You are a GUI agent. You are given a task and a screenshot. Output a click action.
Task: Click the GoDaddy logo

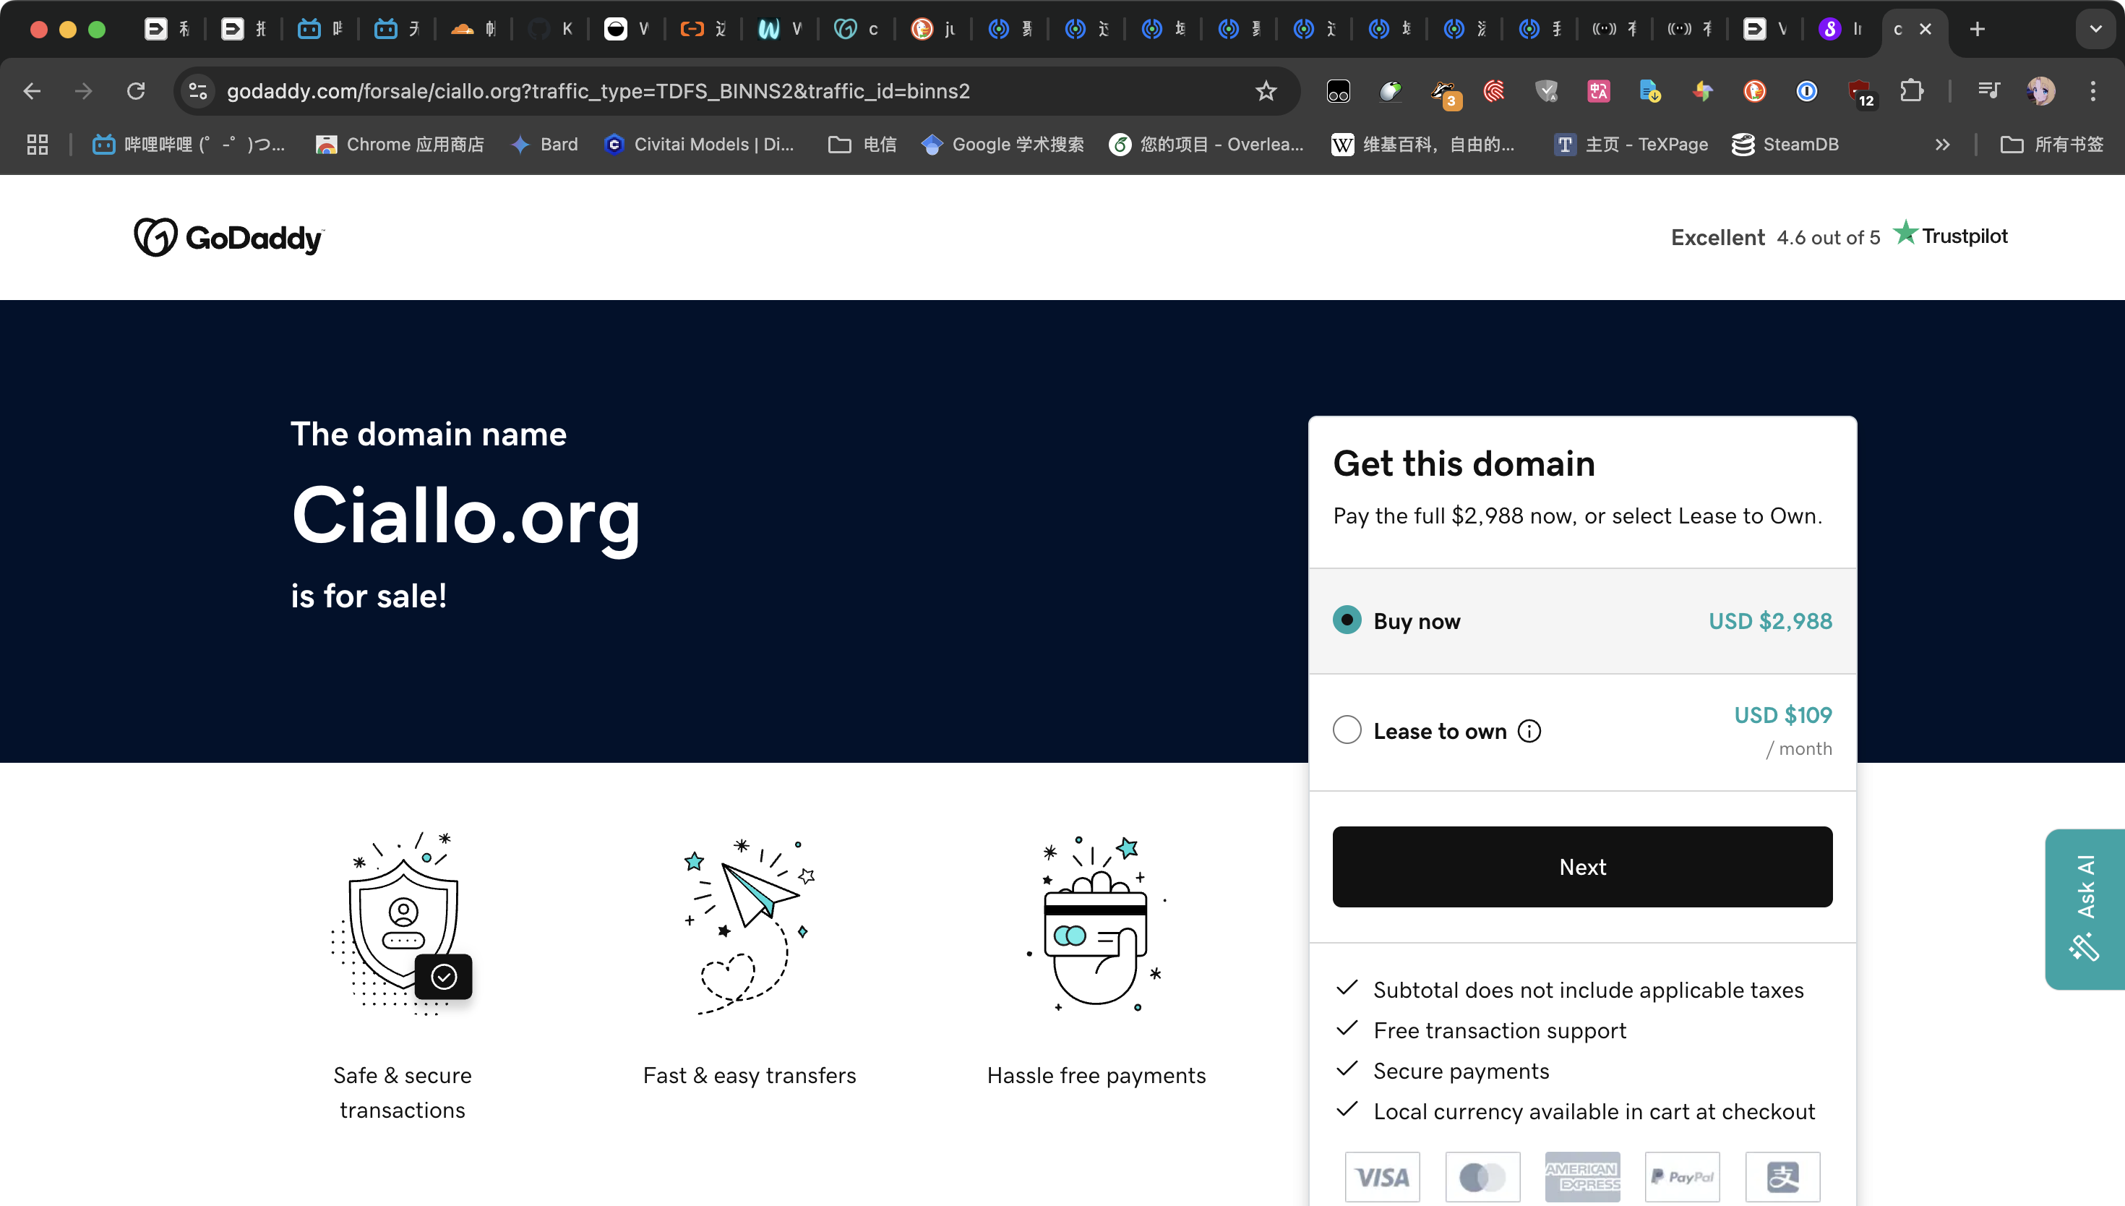[x=229, y=238]
